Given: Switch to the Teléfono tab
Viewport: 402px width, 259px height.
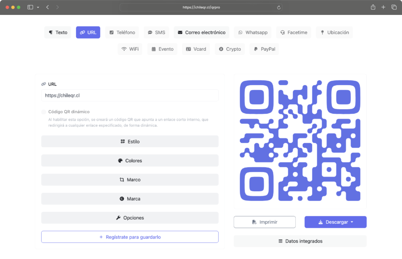Looking at the screenshot, I should (x=122, y=33).
